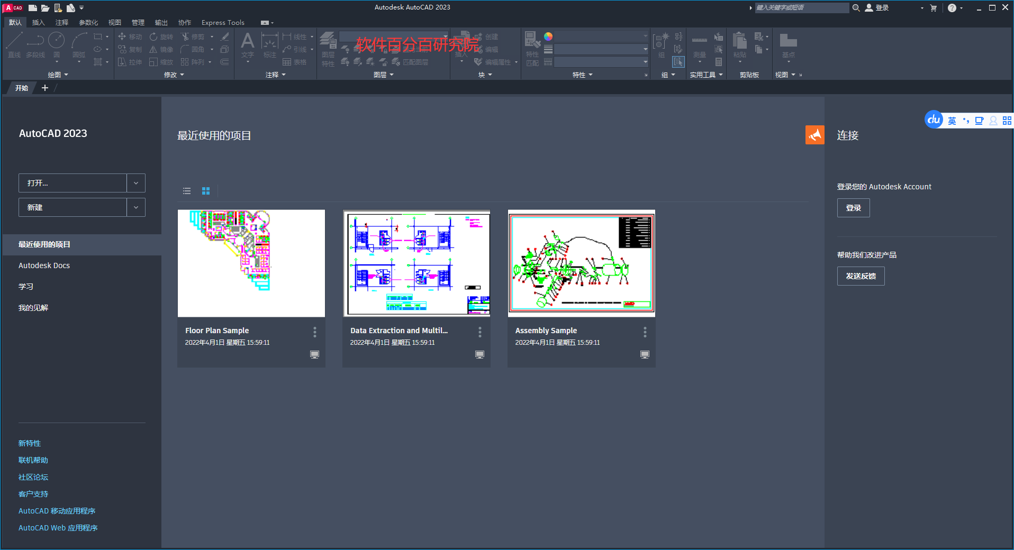This screenshot has height=550, width=1014.
Task: Click the Trim (修剪) tool
Action: pyautogui.click(x=193, y=36)
